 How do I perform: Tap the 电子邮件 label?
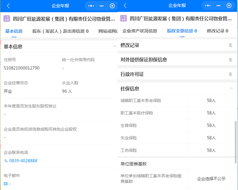pyautogui.click(x=12, y=175)
